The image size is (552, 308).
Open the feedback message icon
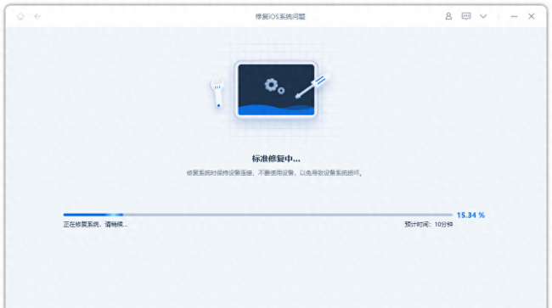(466, 16)
